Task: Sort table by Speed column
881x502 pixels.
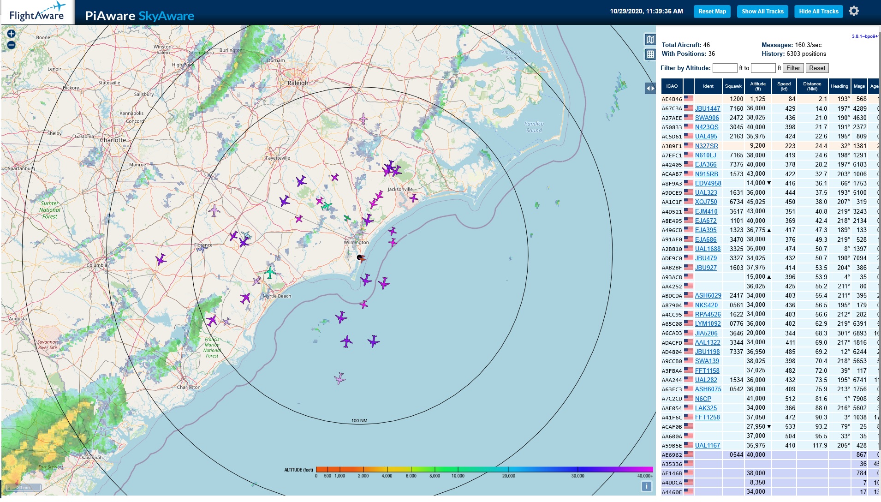Action: click(784, 86)
